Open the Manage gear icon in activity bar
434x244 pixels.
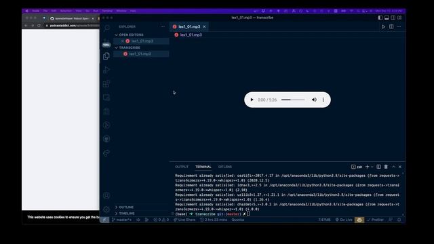click(106, 209)
